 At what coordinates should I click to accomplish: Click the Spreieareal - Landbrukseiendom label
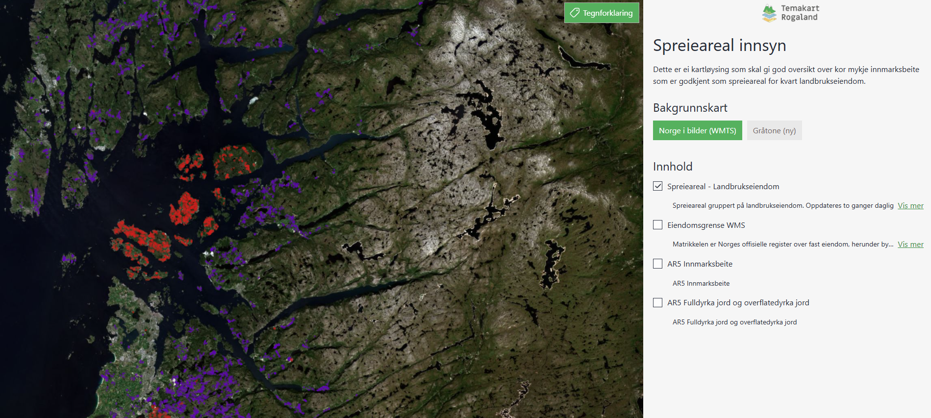pos(723,187)
